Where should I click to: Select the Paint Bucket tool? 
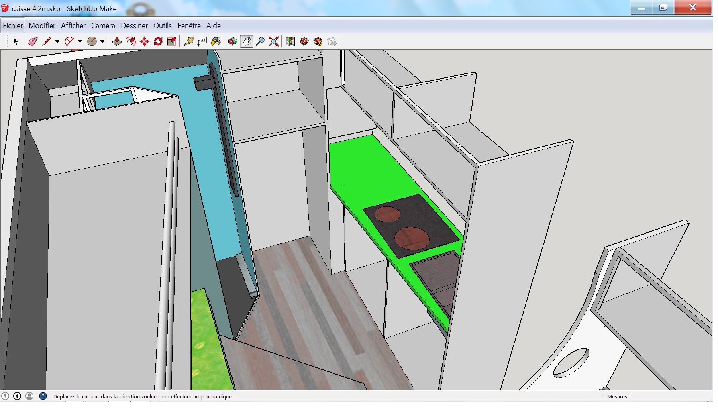(216, 41)
